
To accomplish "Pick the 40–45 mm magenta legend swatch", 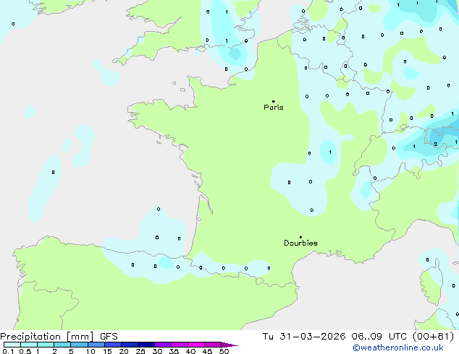I will 196,345.
